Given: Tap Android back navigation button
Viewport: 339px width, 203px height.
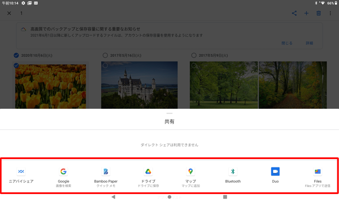Looking at the screenshot, I should 114,197.
